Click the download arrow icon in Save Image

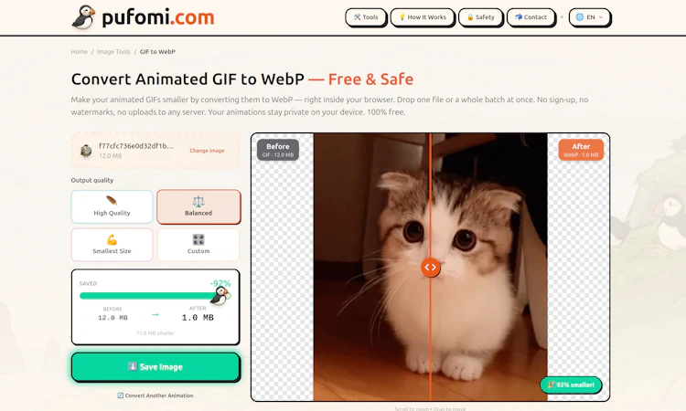pos(132,366)
